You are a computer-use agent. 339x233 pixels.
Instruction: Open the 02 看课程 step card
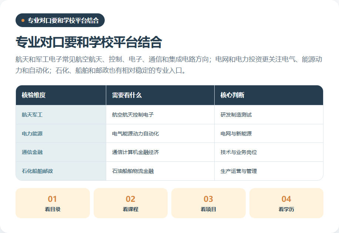coord(131,203)
